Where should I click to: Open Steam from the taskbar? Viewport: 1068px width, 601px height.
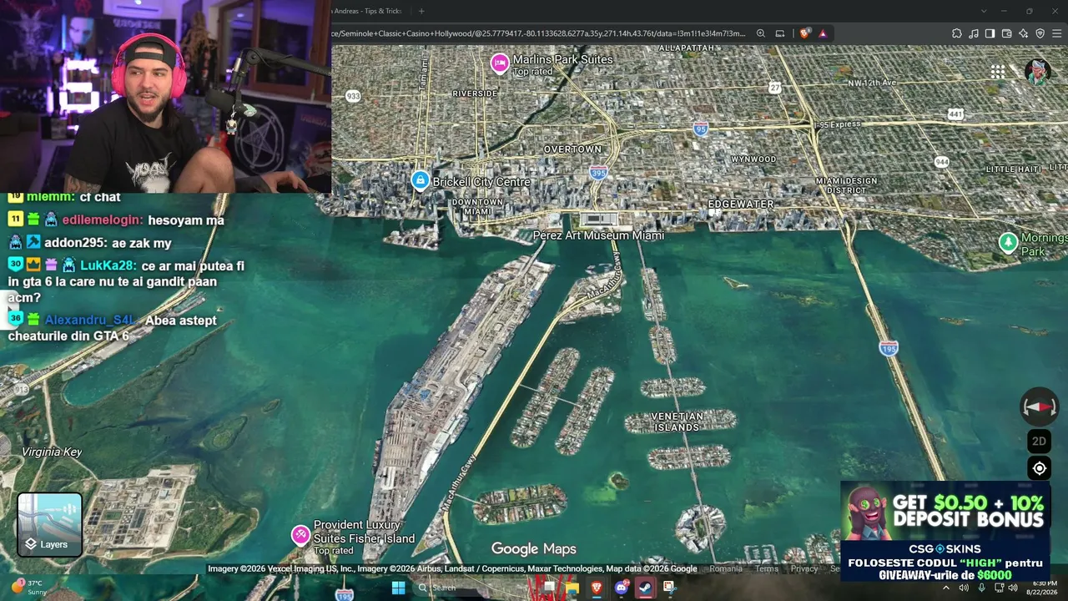[x=645, y=588]
